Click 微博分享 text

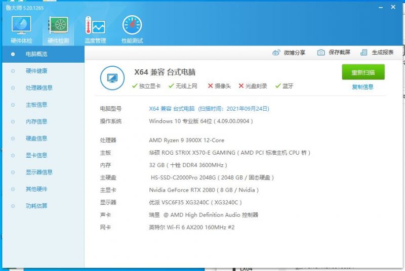tap(295, 53)
